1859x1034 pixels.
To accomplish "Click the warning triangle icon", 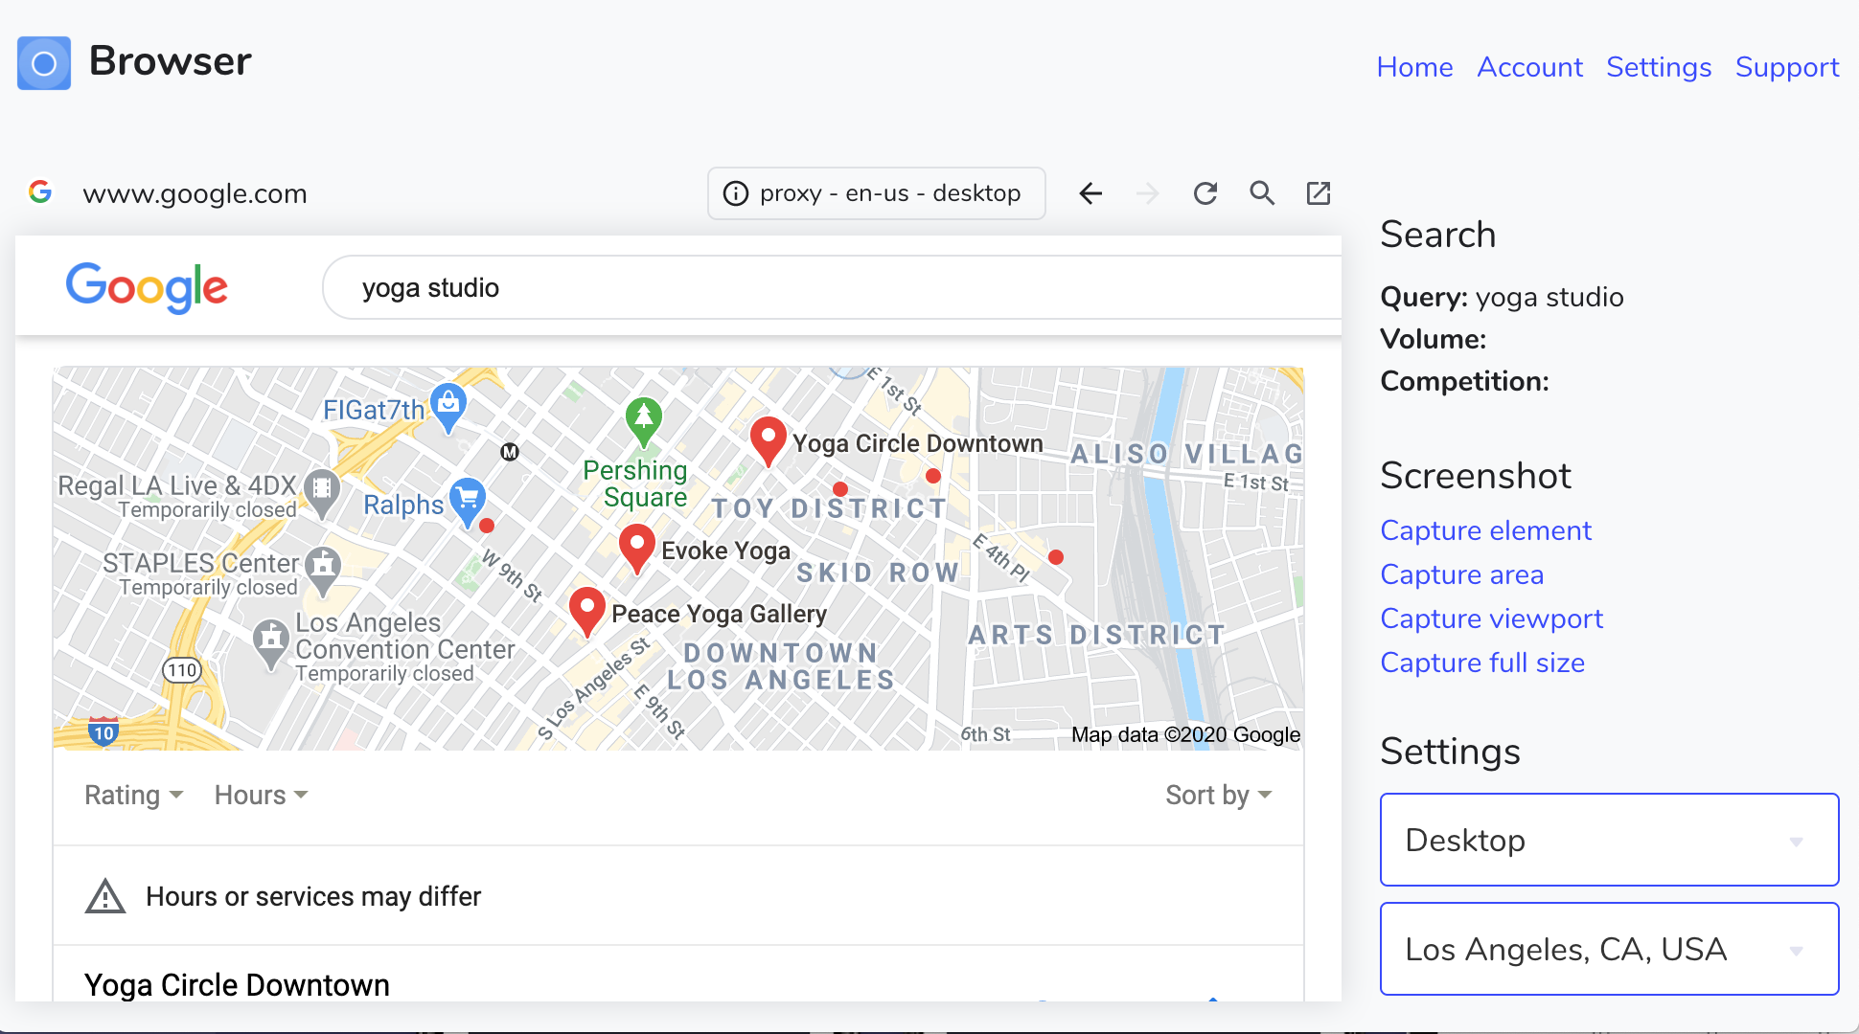I will click(105, 897).
